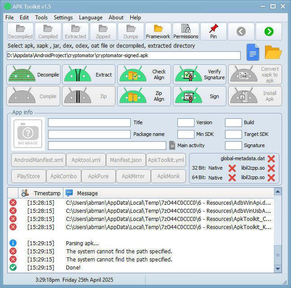This screenshot has height=288, width=291.
Task: Click the Title text field
Action: coord(89,123)
